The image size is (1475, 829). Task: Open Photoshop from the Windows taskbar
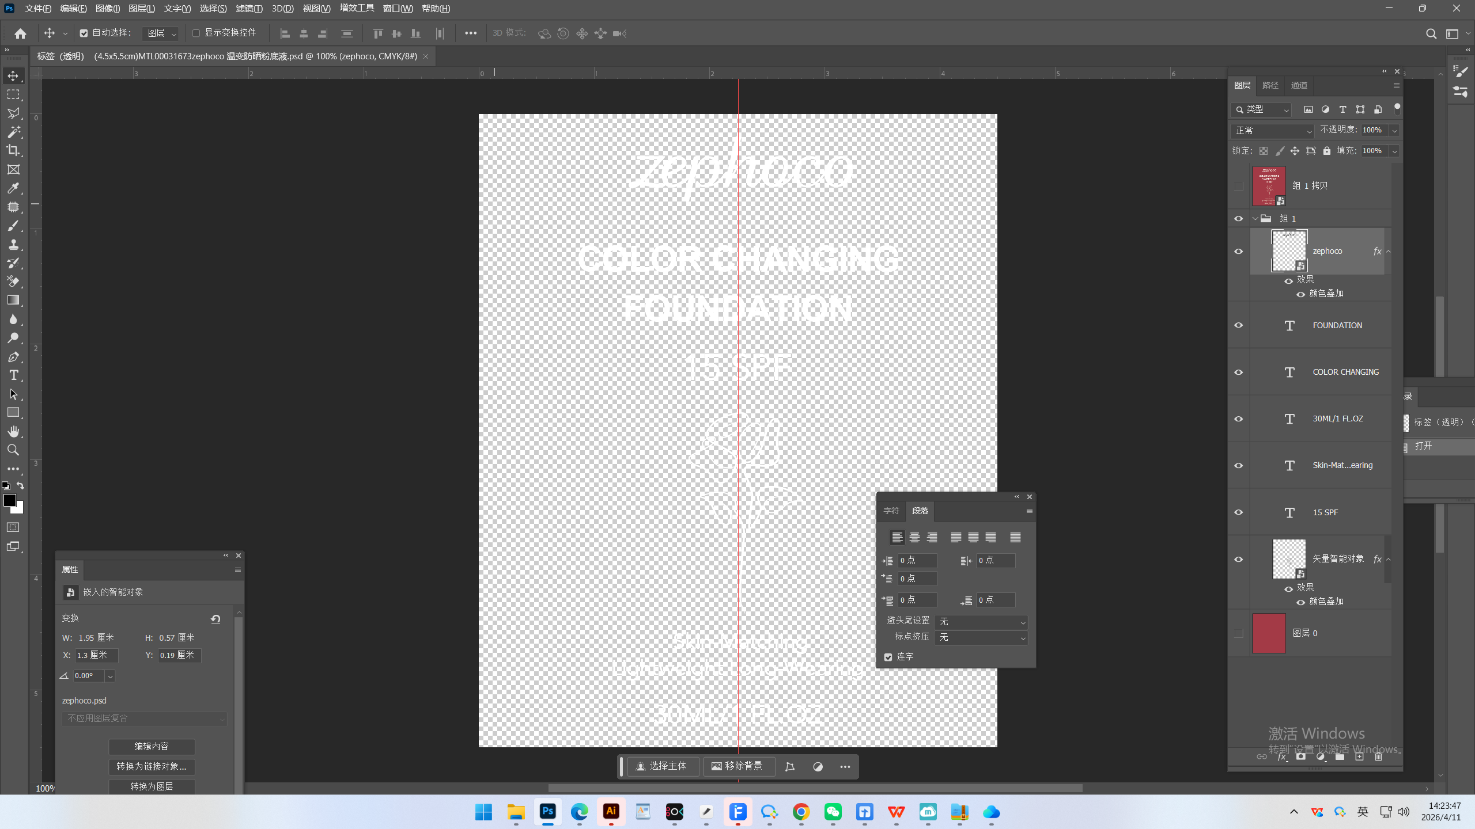click(x=547, y=812)
